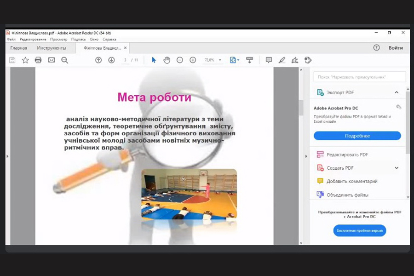
Task: Click the Zoom out minus button
Action: (180, 60)
